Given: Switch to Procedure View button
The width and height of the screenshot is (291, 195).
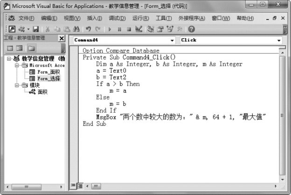Looking at the screenshot, I should pyautogui.click(x=73, y=186).
